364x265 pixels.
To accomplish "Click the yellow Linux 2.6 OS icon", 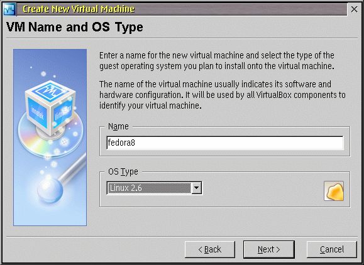I will click(334, 191).
